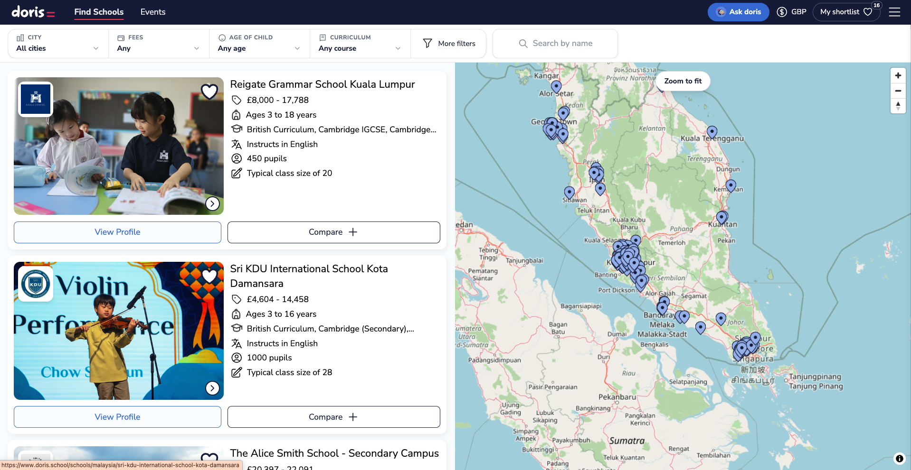Click the map pin at Sitiawan
This screenshot has width=911, height=470.
569,192
